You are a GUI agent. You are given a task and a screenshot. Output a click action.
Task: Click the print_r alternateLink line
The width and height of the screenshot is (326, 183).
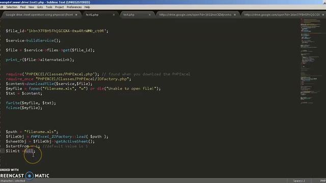tap(40, 60)
